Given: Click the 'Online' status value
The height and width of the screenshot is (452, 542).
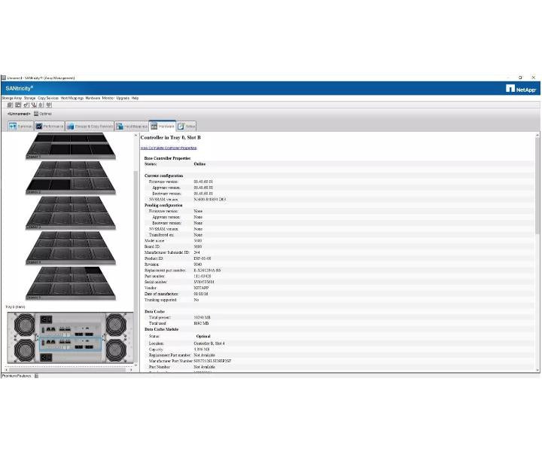Looking at the screenshot, I should click(199, 164).
